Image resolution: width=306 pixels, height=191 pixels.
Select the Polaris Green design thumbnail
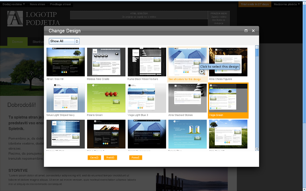click(x=106, y=98)
